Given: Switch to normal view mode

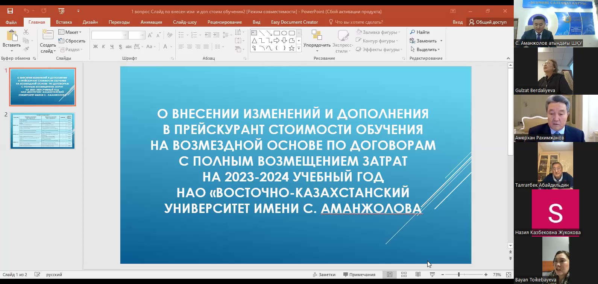Looking at the screenshot, I should [390, 275].
